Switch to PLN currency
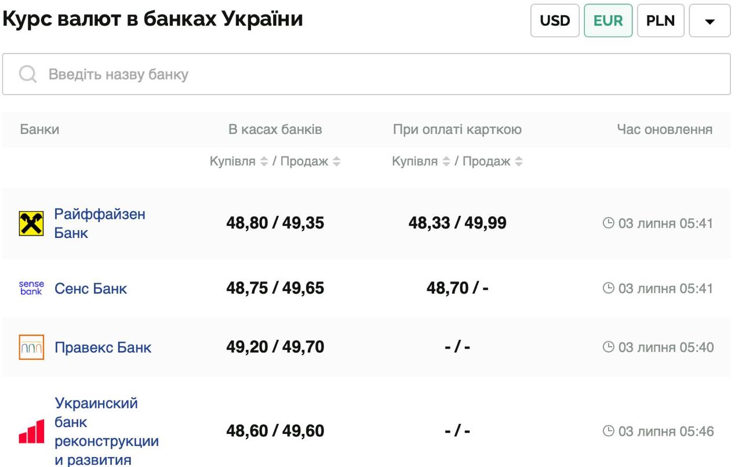 (x=661, y=21)
